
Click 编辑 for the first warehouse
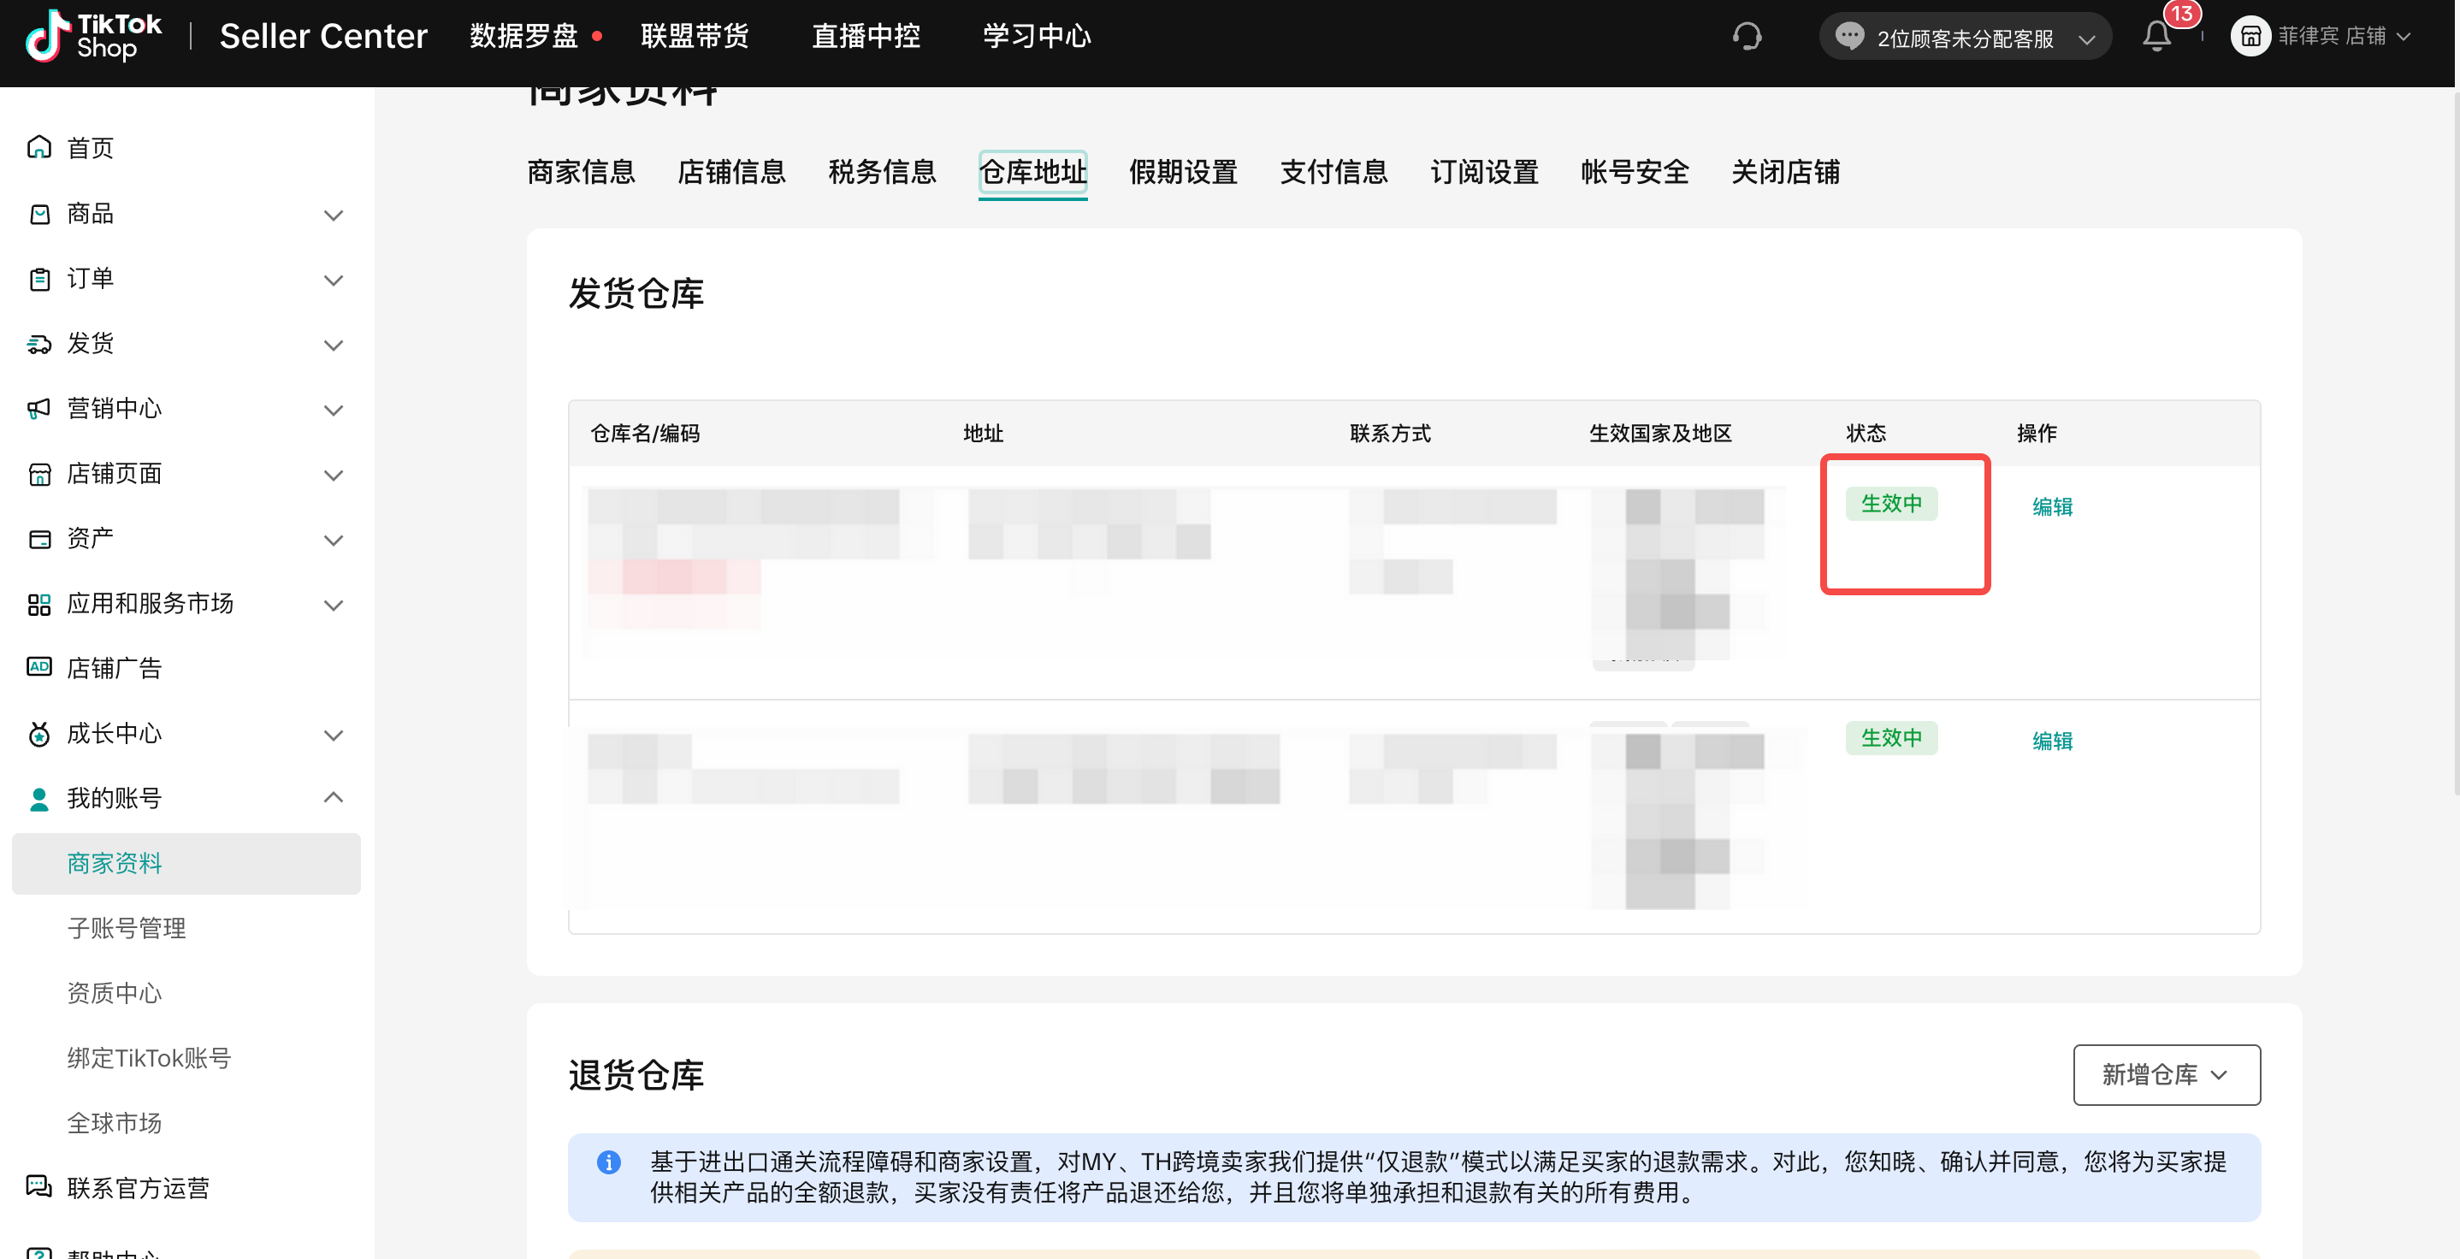[2051, 506]
